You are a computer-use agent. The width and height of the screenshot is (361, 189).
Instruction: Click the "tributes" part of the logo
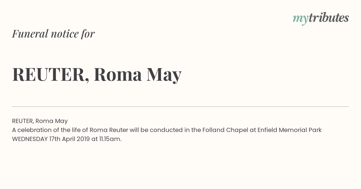tap(329, 18)
